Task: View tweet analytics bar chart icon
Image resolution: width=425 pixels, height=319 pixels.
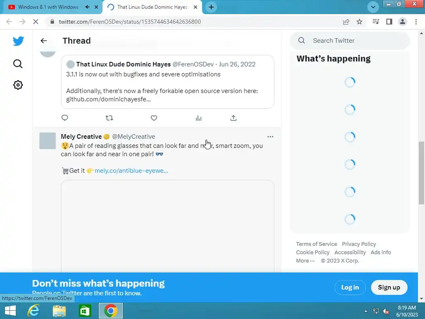Action: tap(198, 118)
